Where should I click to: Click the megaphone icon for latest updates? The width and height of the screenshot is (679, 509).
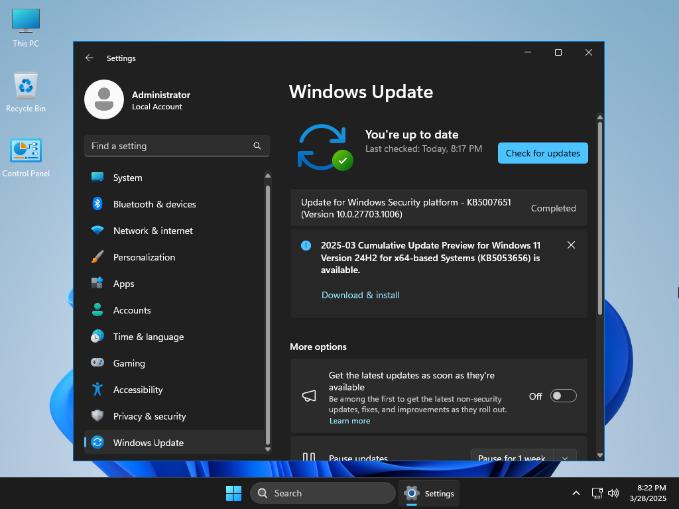(x=309, y=396)
